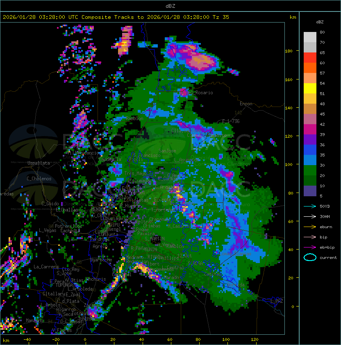The height and width of the screenshot is (345, 341).
Task: Click the 'Villavicencio' map label
Action: tap(83, 153)
